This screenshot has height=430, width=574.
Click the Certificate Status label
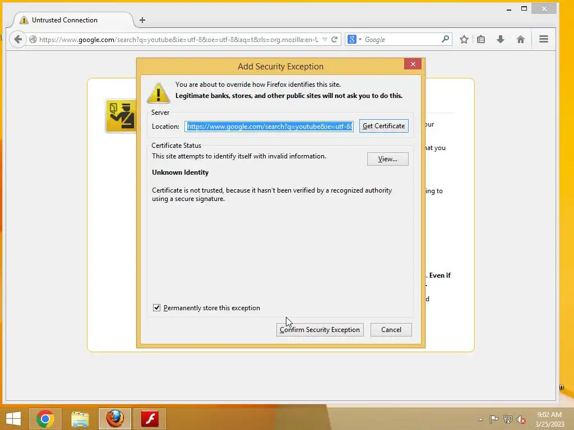(x=177, y=146)
